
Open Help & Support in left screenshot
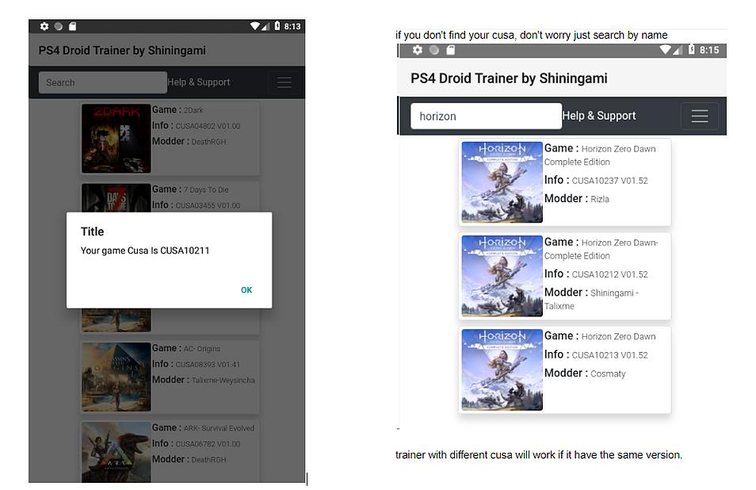[x=199, y=82]
